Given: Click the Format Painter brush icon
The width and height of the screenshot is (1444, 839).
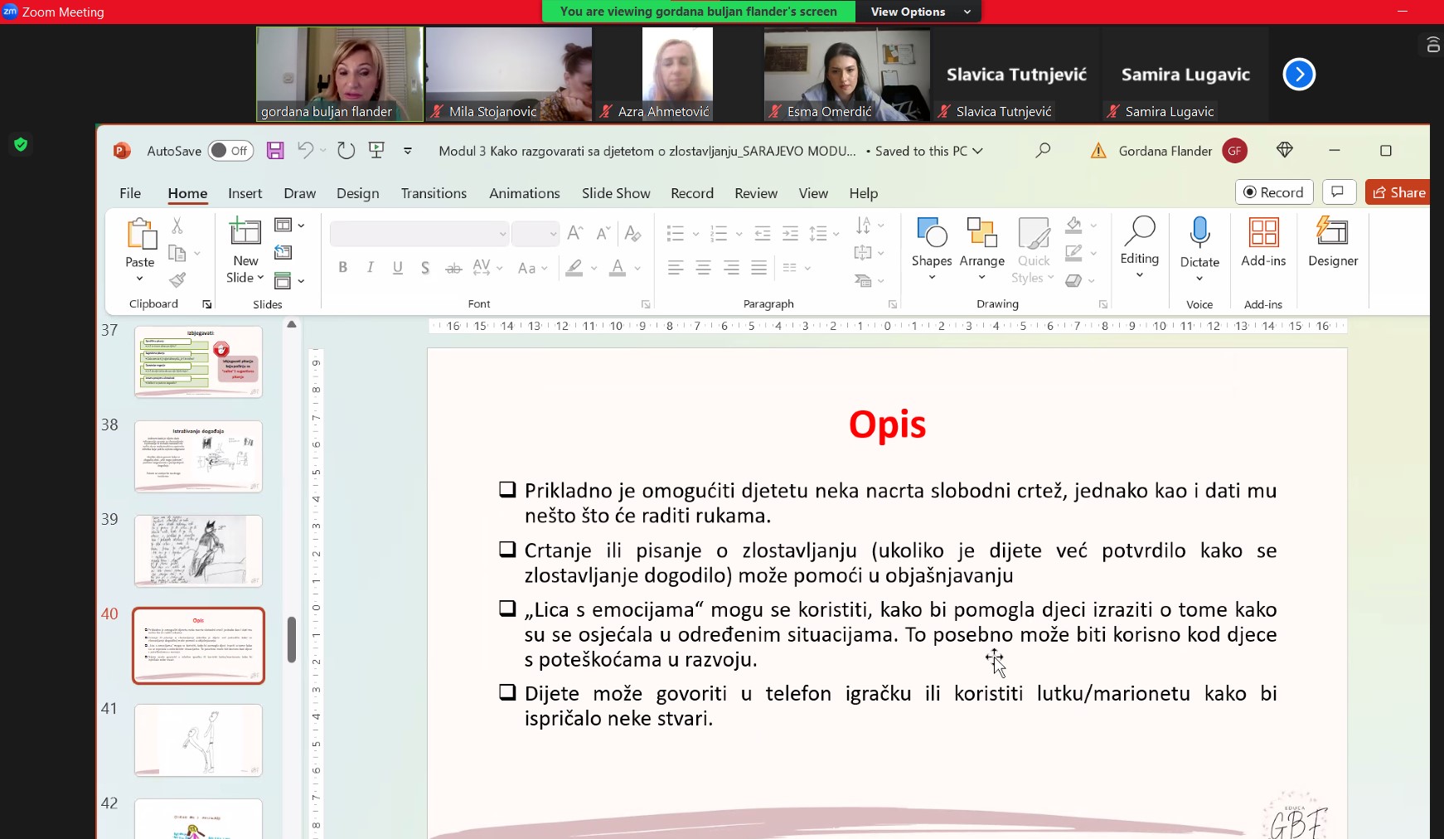Looking at the screenshot, I should pyautogui.click(x=177, y=280).
